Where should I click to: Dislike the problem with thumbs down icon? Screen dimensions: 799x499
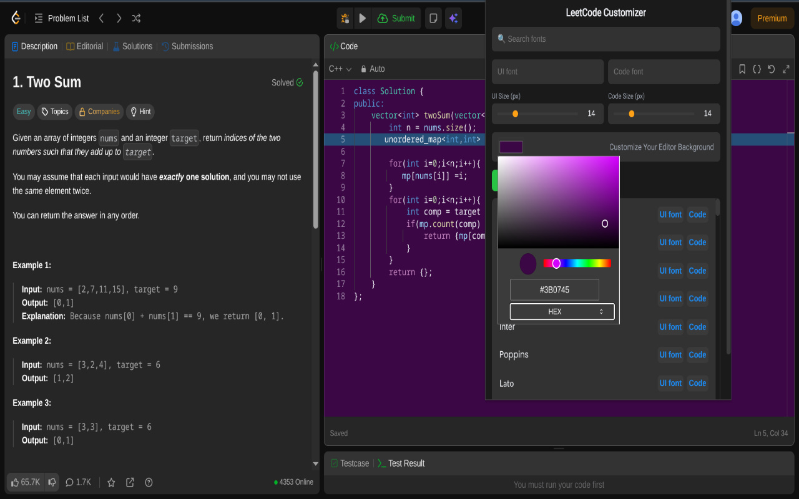coord(52,482)
